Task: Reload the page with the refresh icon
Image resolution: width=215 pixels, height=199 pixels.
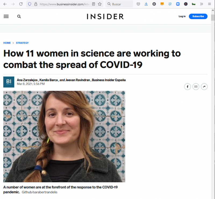Action: (x=21, y=4)
